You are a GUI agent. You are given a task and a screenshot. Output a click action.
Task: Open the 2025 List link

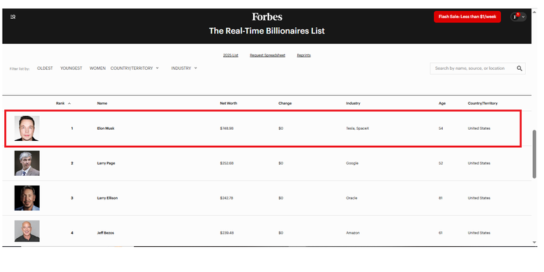230,55
